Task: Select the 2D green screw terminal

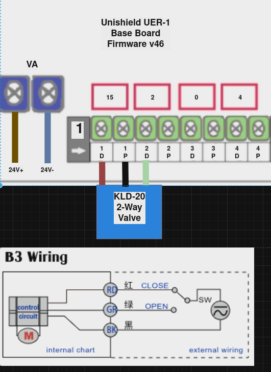Action: [145, 129]
